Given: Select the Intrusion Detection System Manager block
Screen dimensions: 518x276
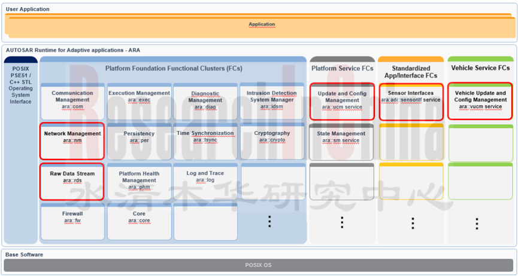Looking at the screenshot, I should click(272, 101).
